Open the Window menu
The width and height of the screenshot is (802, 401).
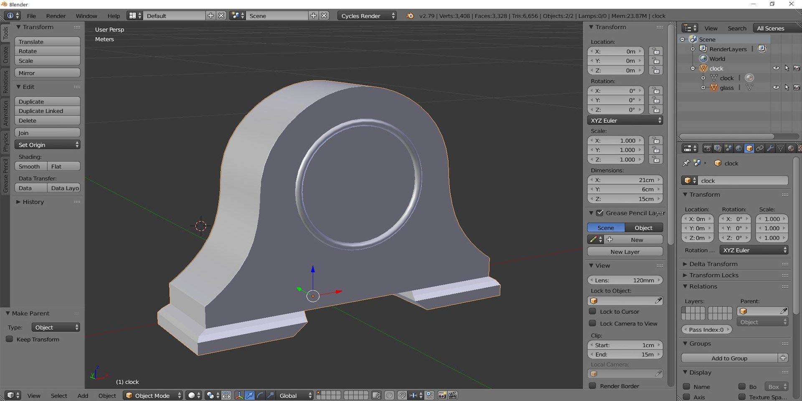coord(86,16)
